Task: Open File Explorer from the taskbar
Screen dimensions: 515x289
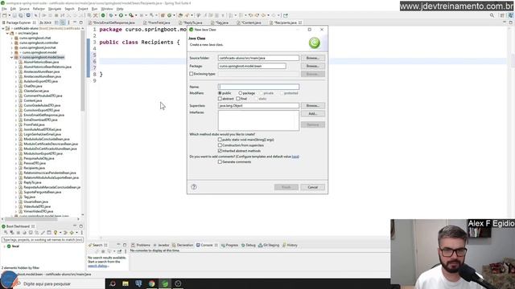Action: (126, 283)
